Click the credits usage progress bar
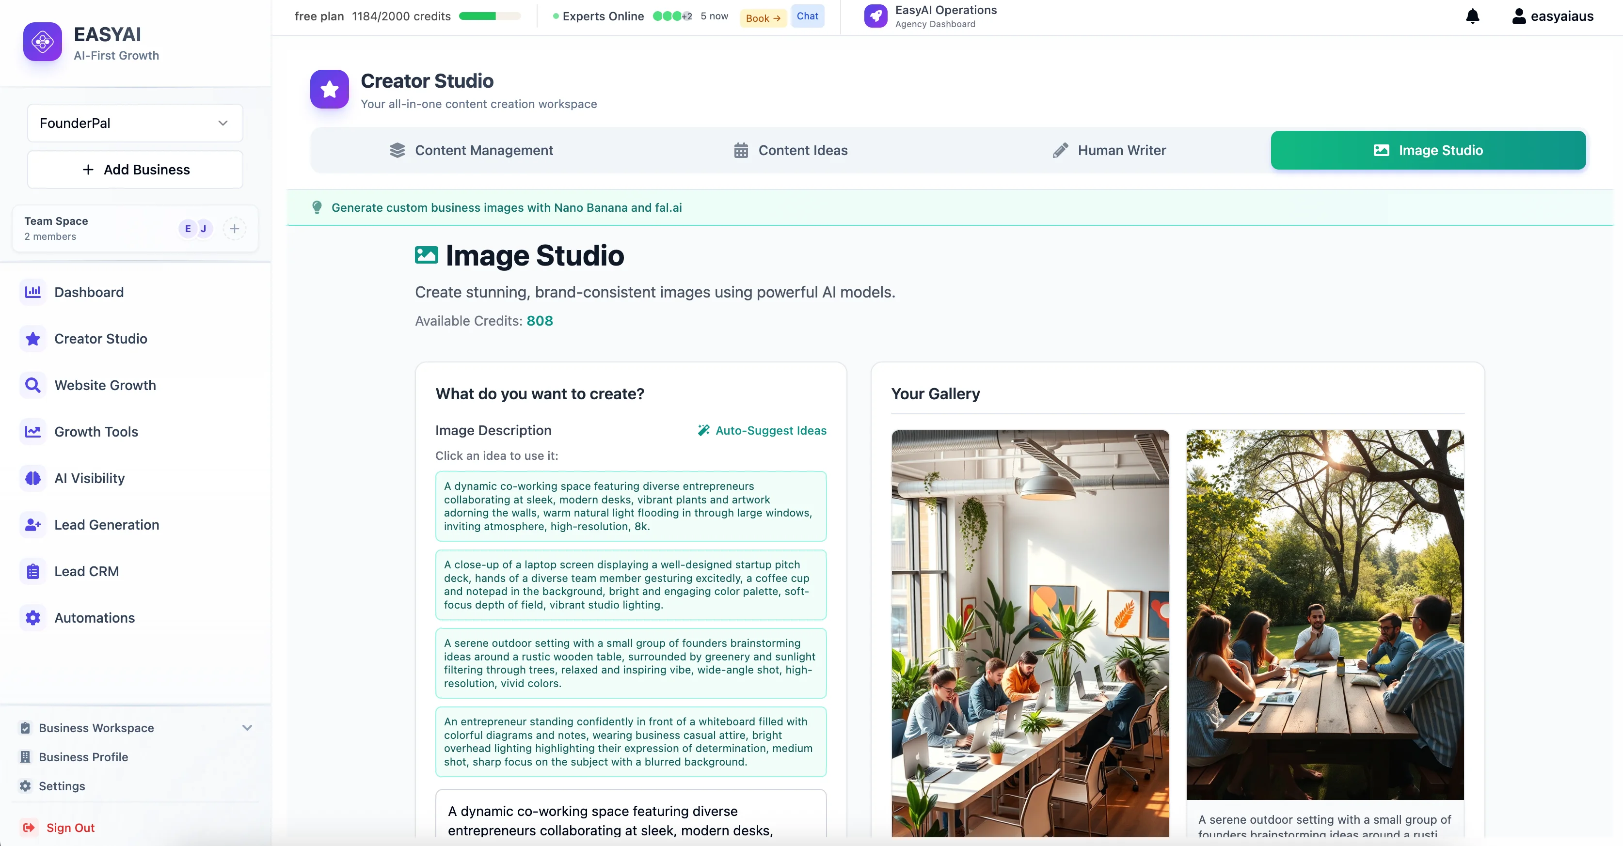The width and height of the screenshot is (1623, 846). point(490,16)
